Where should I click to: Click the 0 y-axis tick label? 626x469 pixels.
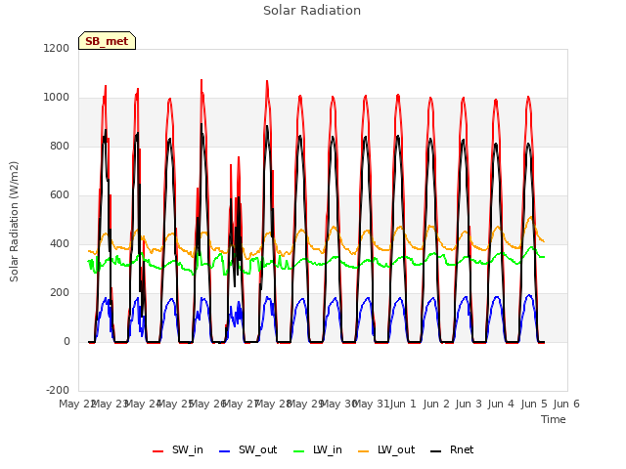tap(67, 341)
